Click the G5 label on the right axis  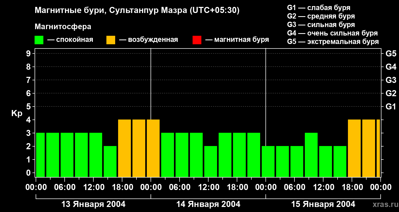pos(391,54)
